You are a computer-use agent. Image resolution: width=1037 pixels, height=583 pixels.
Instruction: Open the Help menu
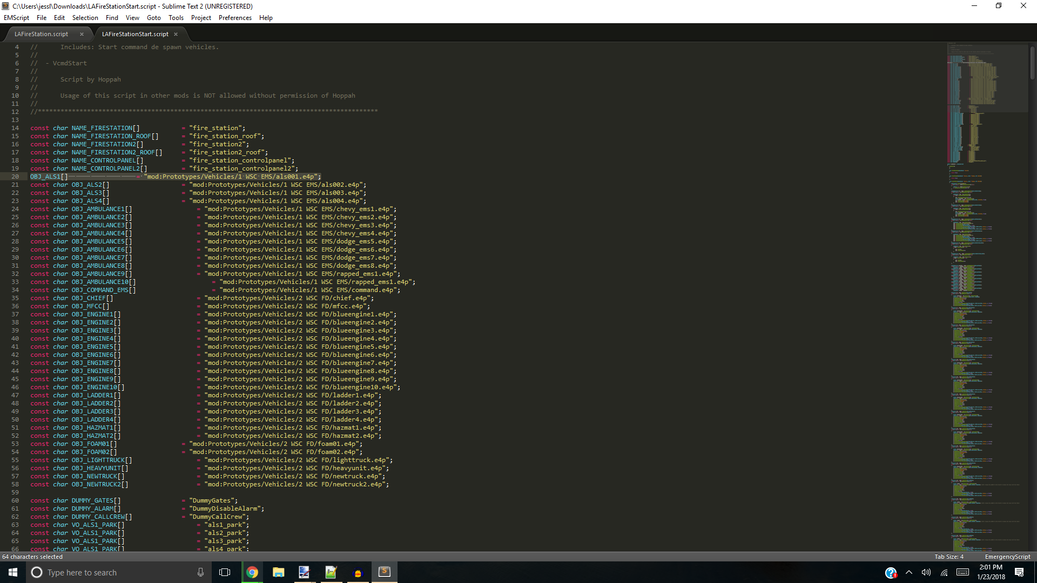[266, 18]
